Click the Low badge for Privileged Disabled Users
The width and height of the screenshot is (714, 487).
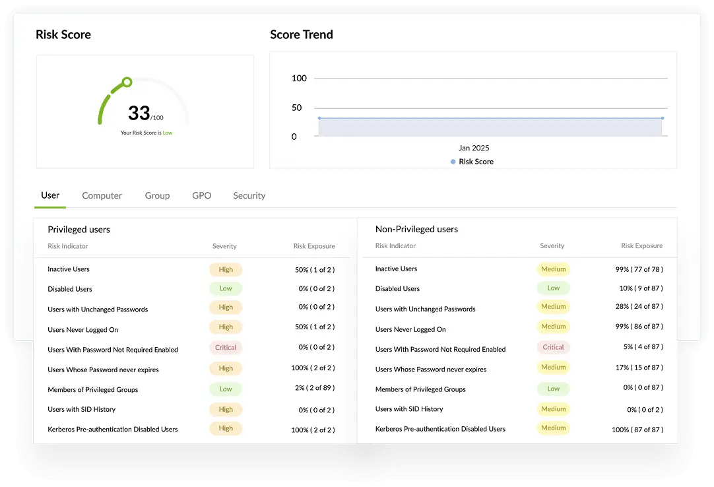[x=226, y=288]
